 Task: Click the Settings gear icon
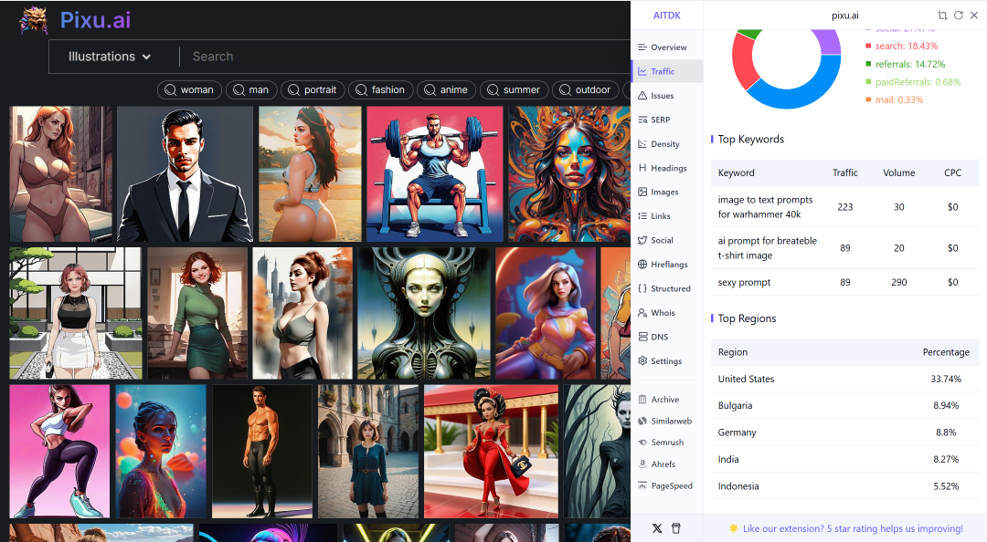click(642, 361)
